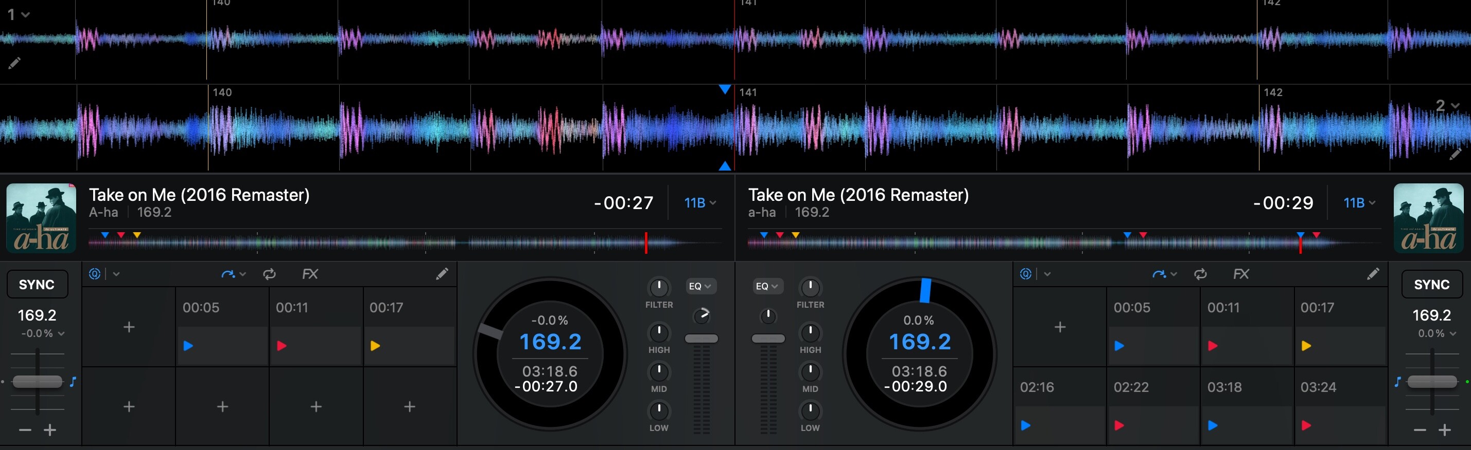Screen dimensions: 1471x450
Task: Expand the -0.0% tempo range menu on deck 1
Action: pyautogui.click(x=42, y=333)
